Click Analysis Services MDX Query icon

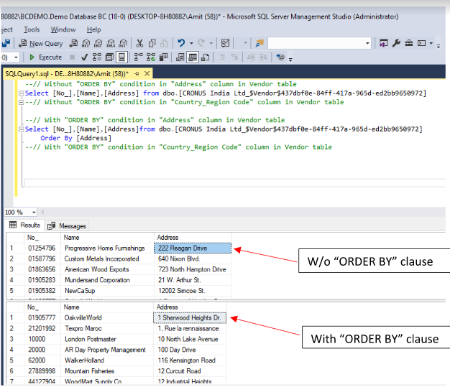coord(86,43)
